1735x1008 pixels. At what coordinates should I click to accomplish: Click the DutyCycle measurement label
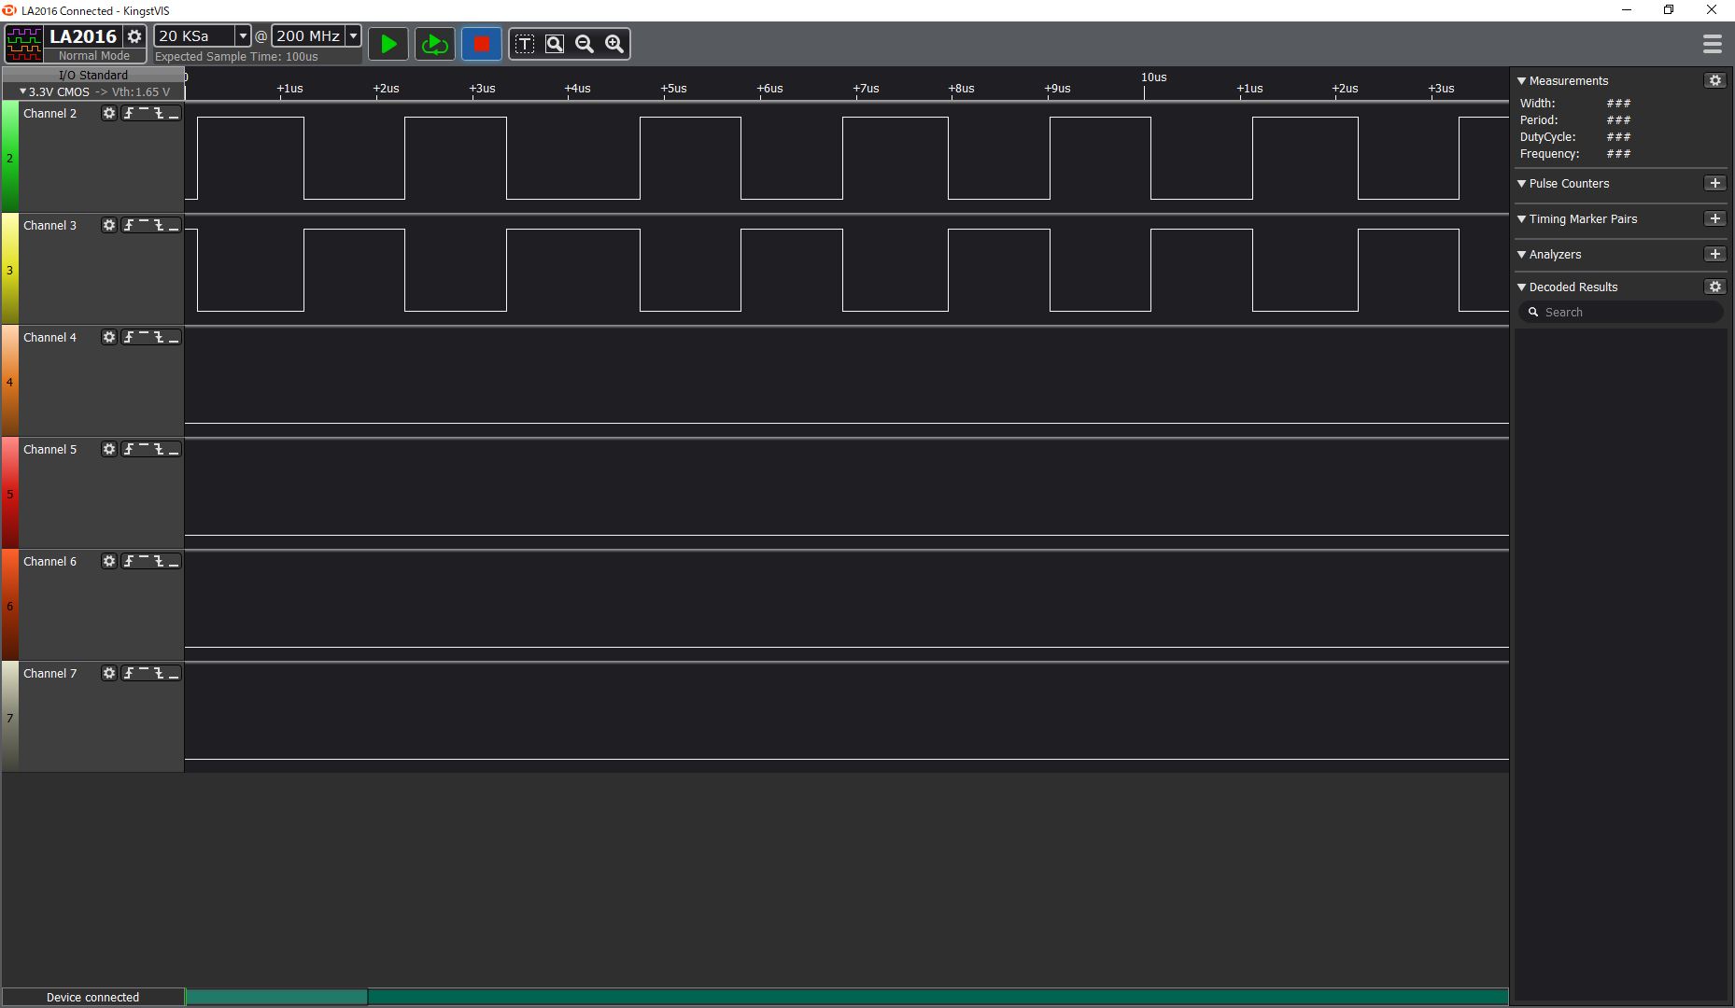coord(1547,137)
